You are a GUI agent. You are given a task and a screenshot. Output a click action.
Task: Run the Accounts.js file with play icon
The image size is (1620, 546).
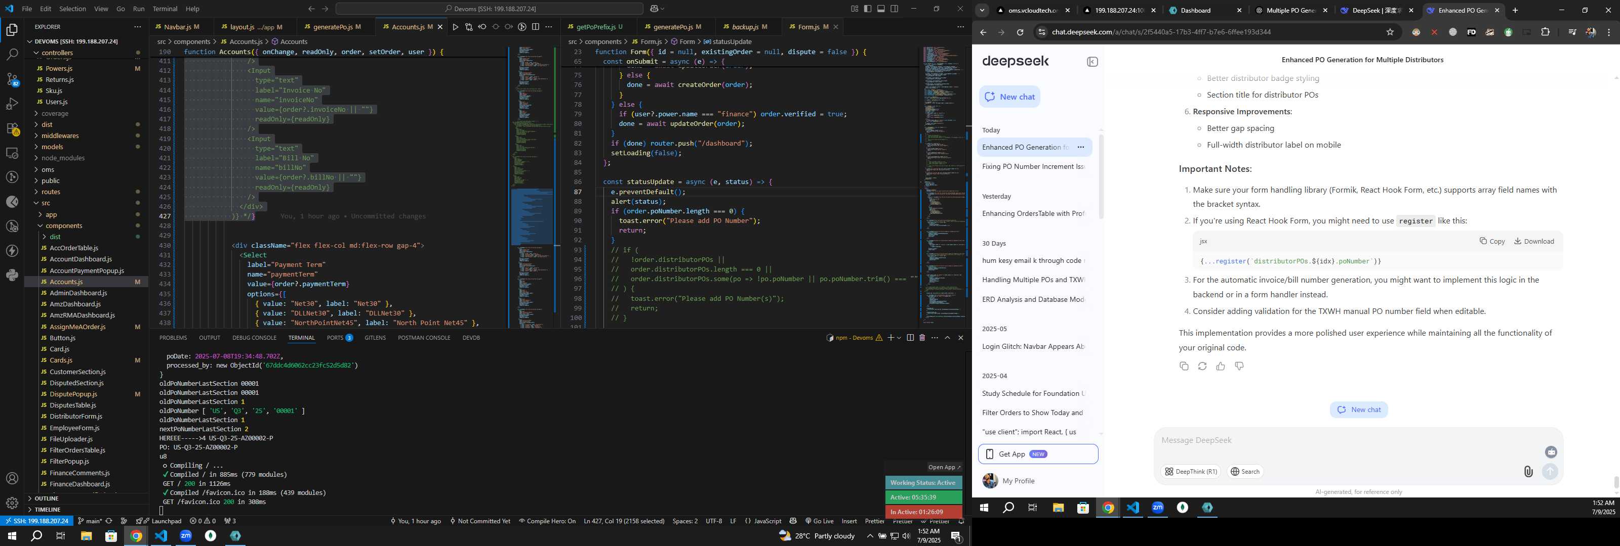coord(455,27)
